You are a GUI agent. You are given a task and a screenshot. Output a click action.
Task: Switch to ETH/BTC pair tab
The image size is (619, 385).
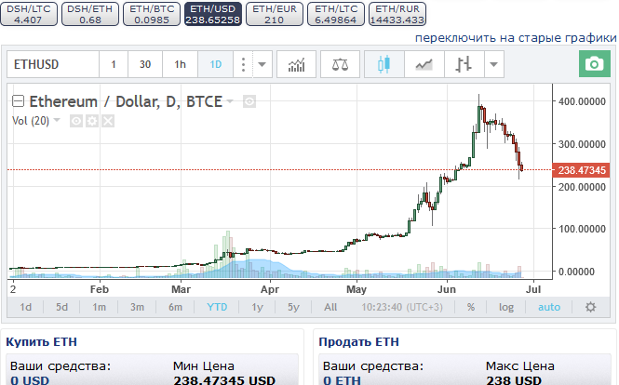(152, 14)
